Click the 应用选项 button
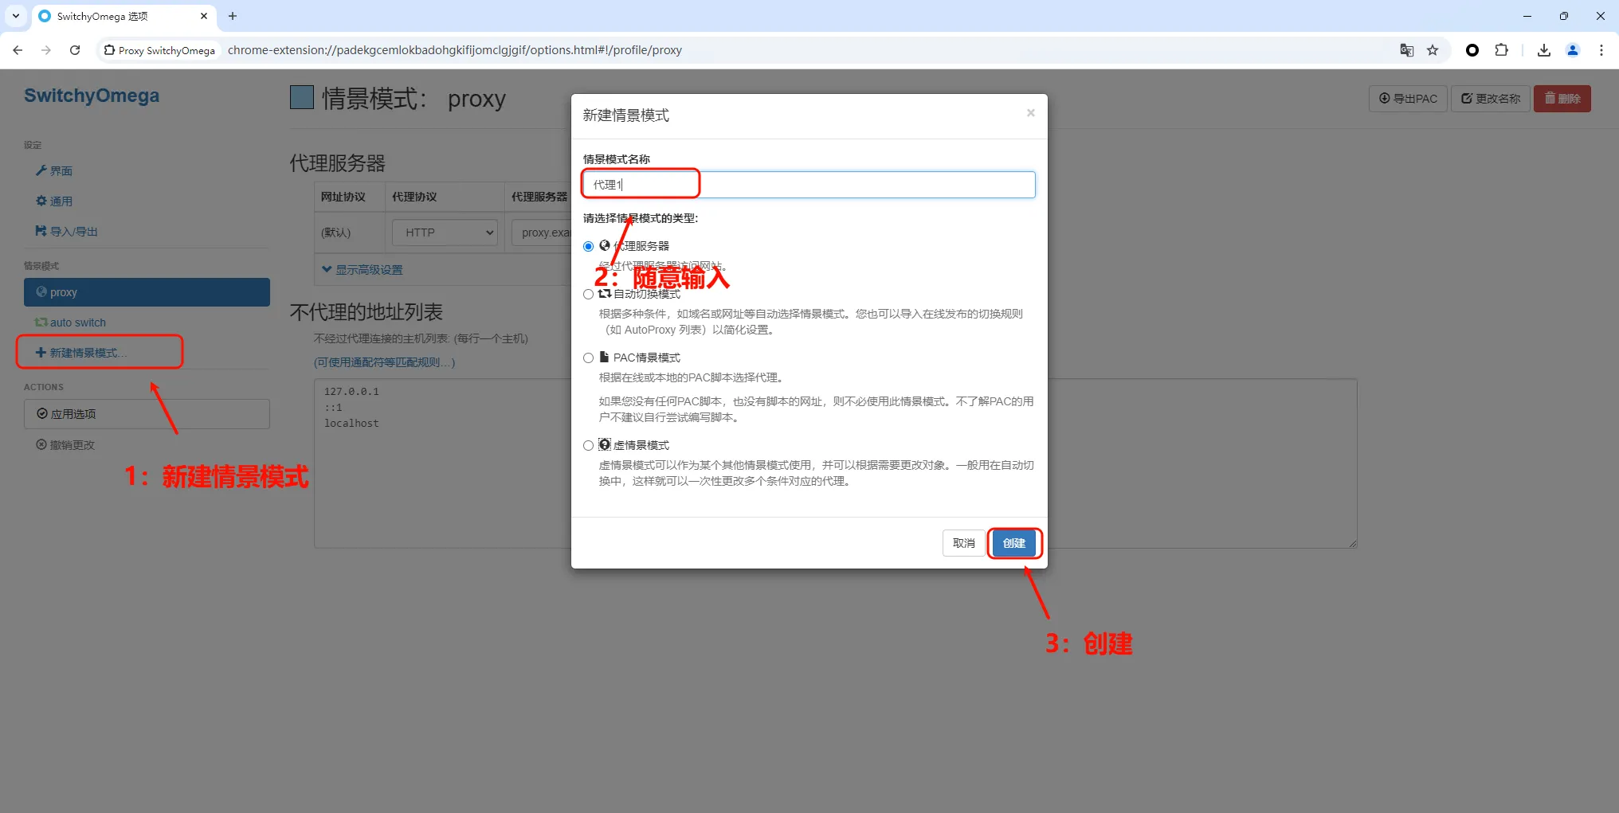 pyautogui.click(x=147, y=414)
